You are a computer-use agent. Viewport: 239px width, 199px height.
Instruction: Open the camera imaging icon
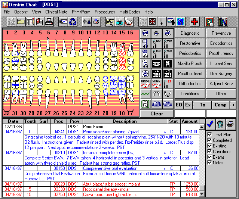pyautogui.click(x=120, y=22)
